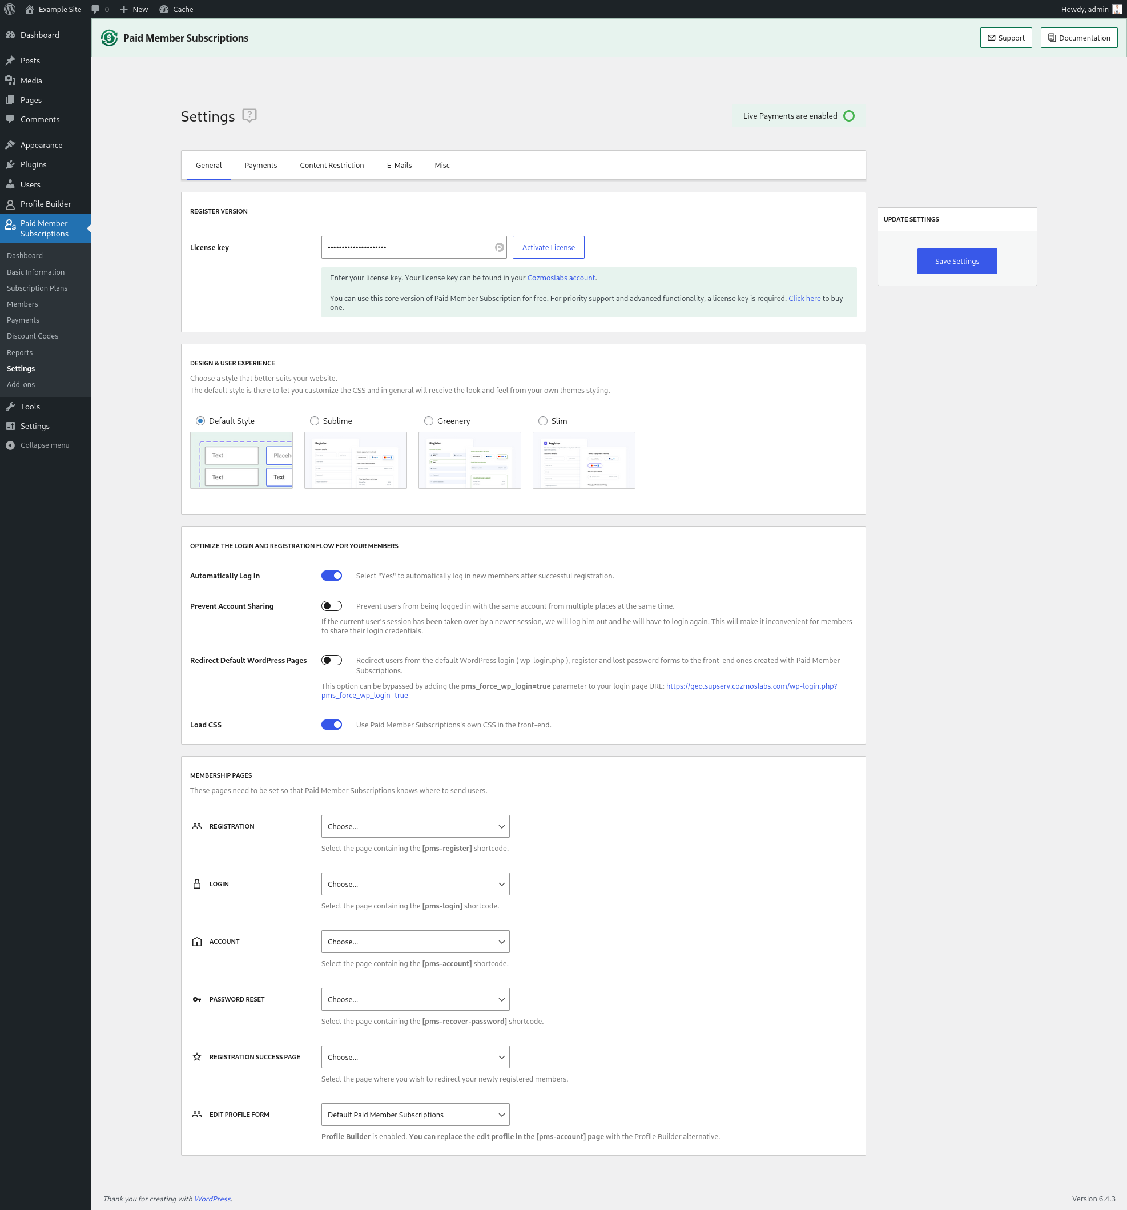Open the Login page dropdown
This screenshot has height=1210, width=1127.
416,884
